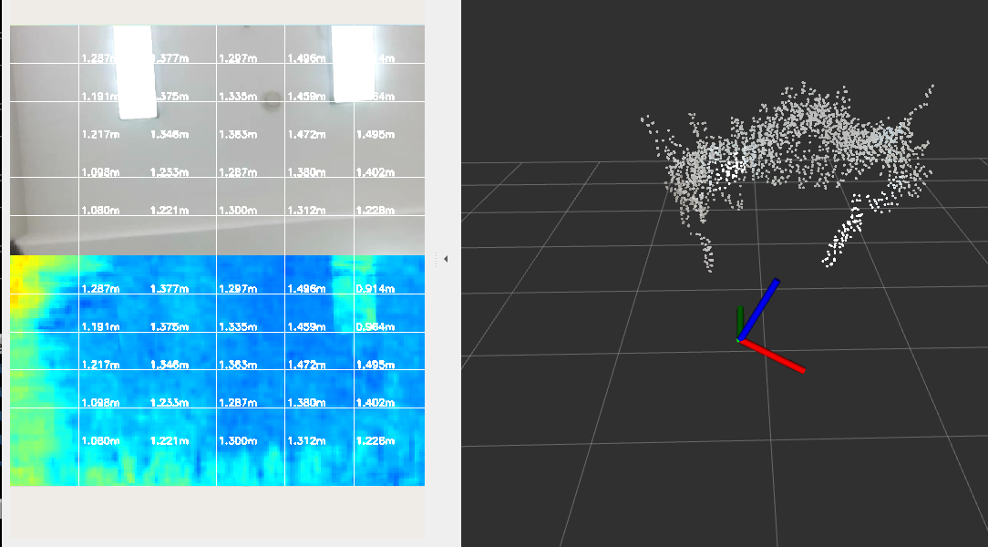Viewport: 988px width, 547px height.
Task: Click the red X axis in the 3D view
Action: [775, 356]
